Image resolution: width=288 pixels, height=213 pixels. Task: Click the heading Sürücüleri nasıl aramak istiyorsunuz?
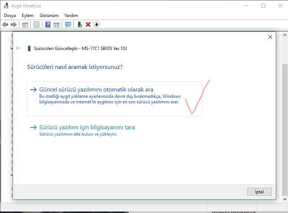(x=75, y=67)
